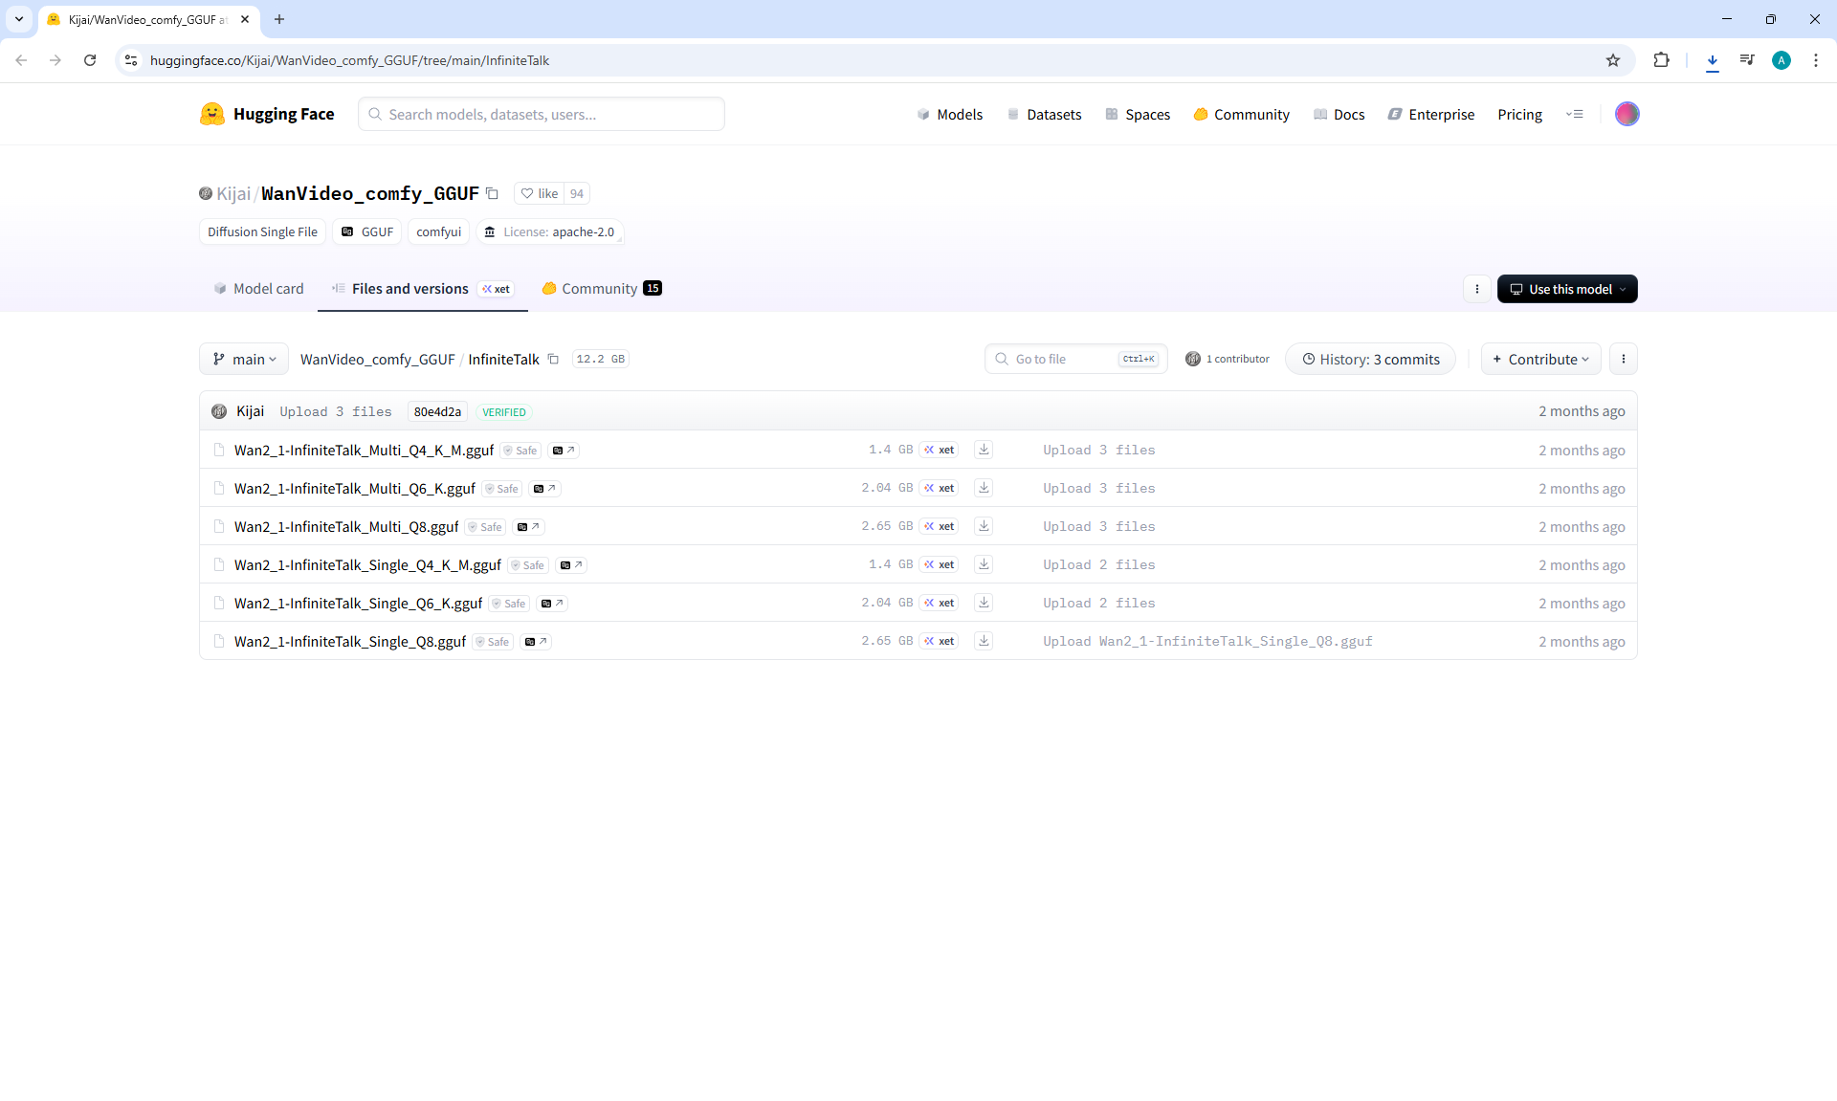Expand the Use this model dropdown
This screenshot has width=1837, height=1101.
1567,289
